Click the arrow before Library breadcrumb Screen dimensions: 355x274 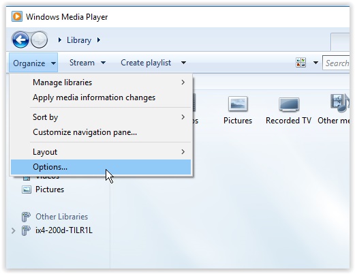pyautogui.click(x=60, y=40)
